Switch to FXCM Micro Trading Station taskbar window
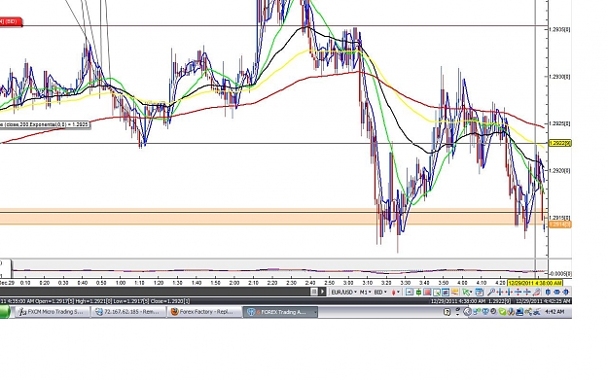This screenshot has width=608, height=380. (x=52, y=312)
